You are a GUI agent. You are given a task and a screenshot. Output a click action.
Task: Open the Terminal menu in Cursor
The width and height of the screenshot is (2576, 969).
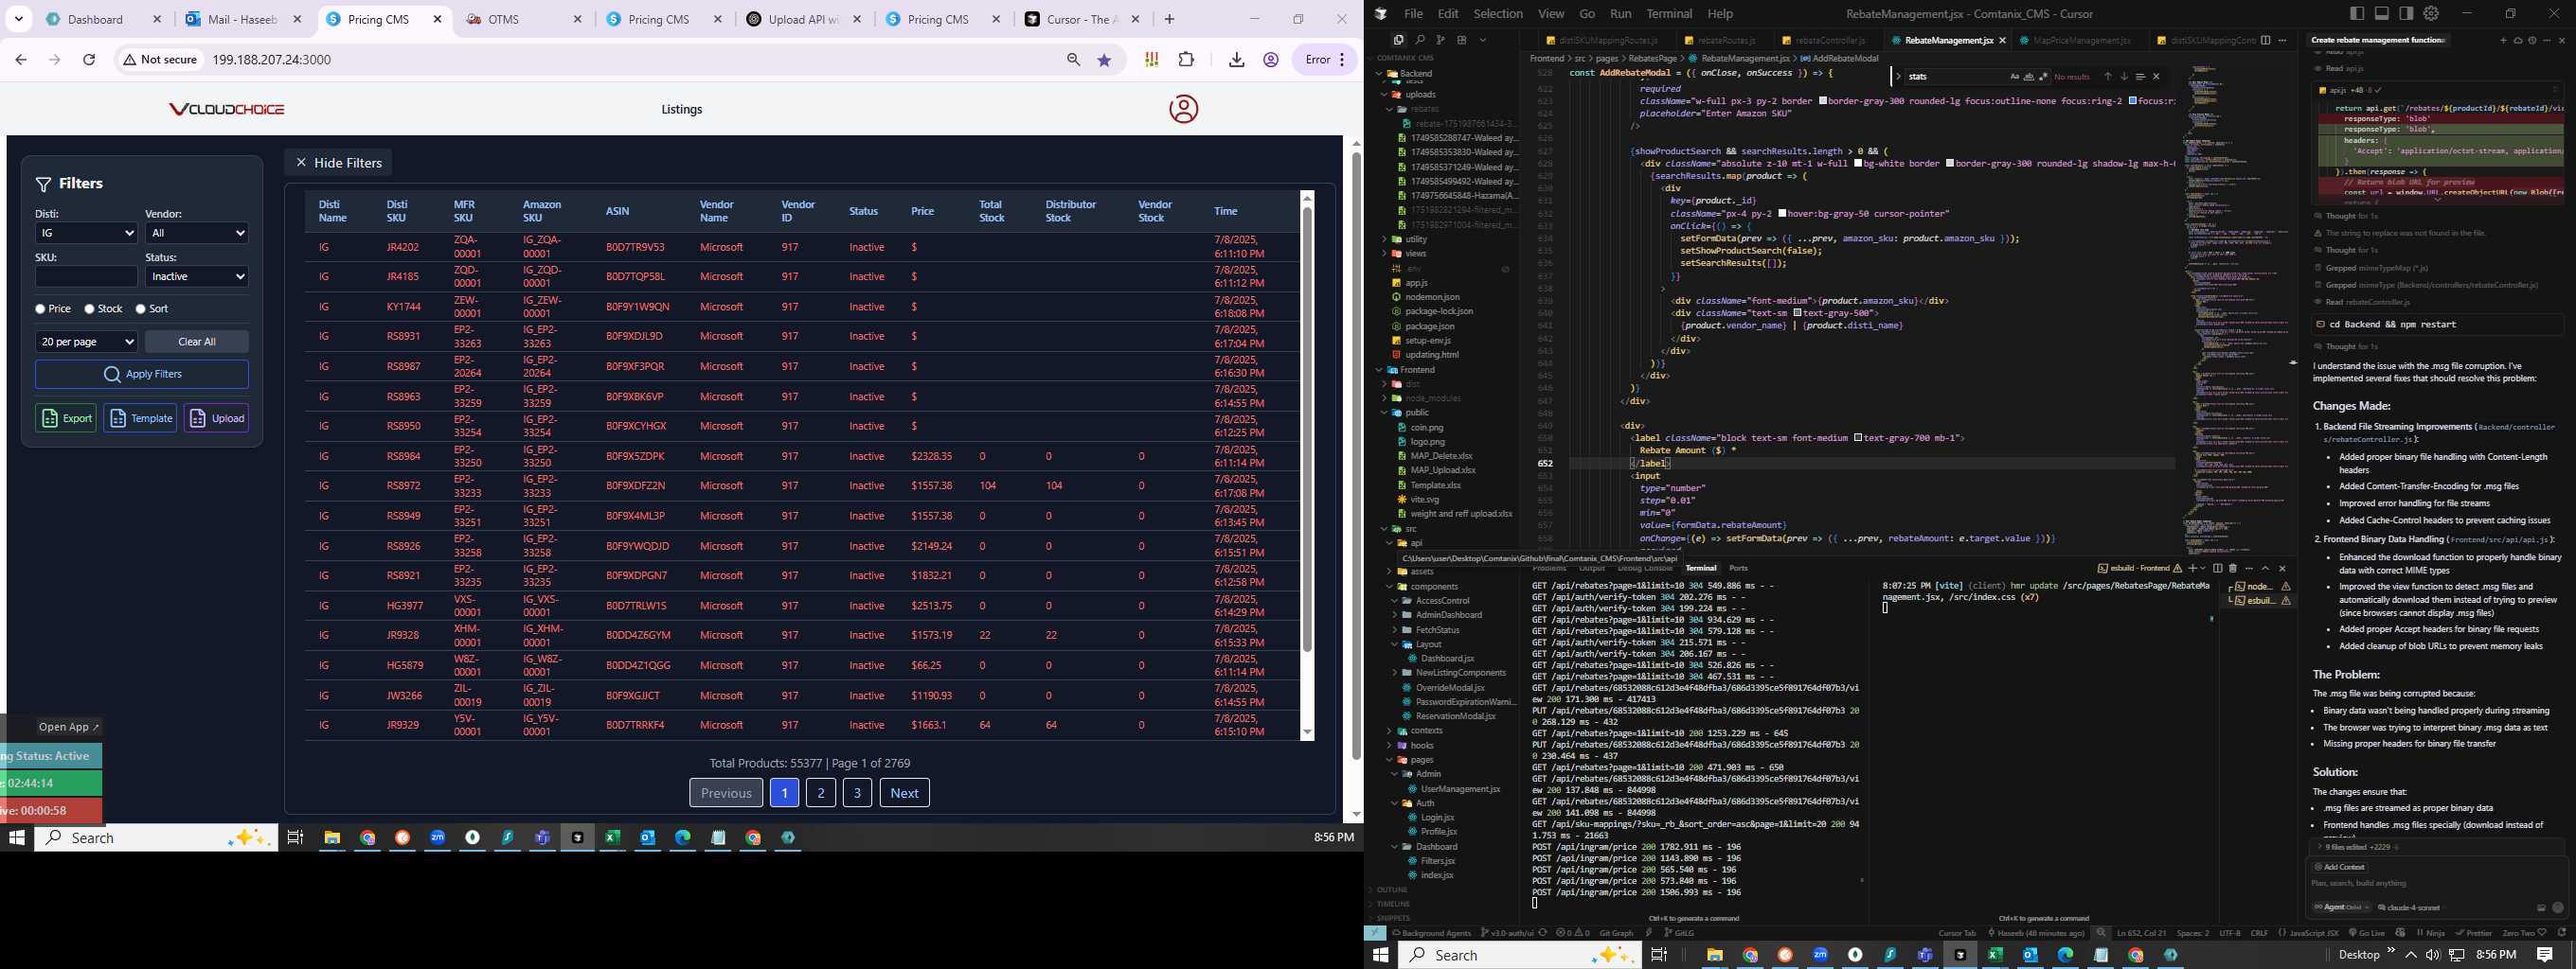[1669, 13]
